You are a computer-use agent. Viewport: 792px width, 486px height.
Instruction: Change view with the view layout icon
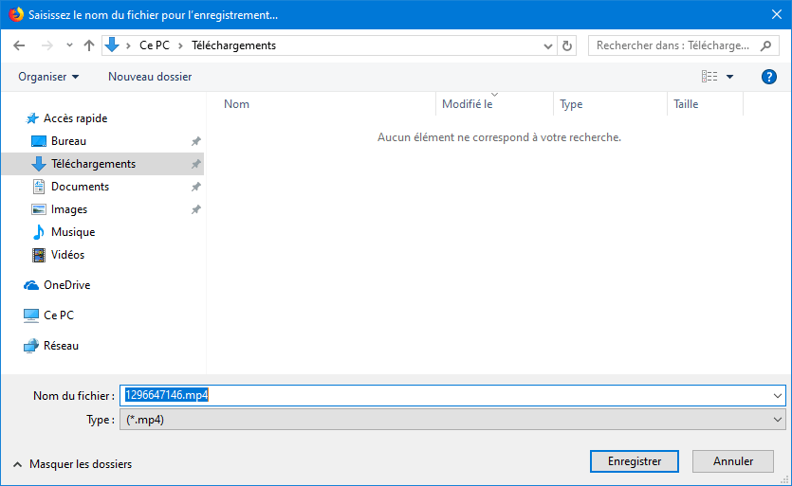(709, 76)
